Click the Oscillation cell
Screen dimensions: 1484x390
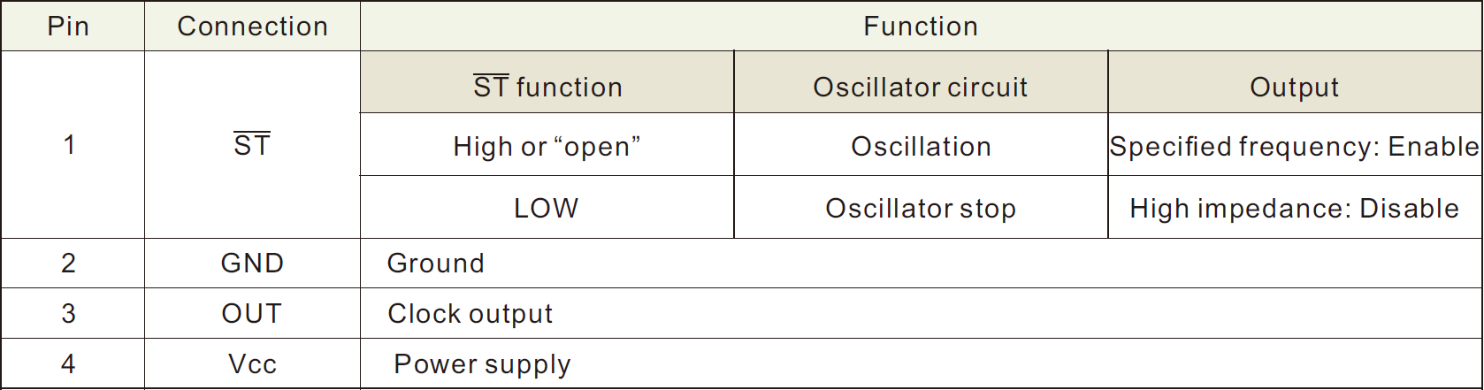click(921, 144)
